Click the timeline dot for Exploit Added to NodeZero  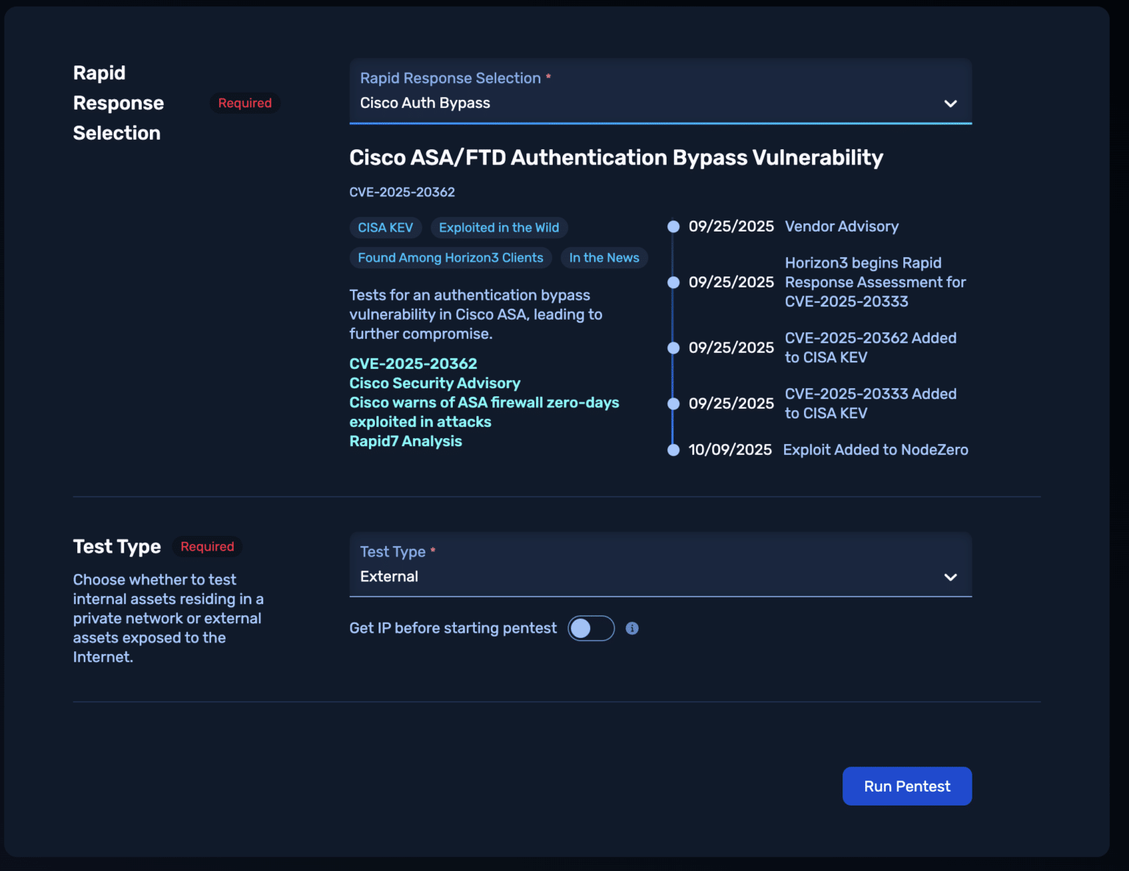[x=673, y=449]
